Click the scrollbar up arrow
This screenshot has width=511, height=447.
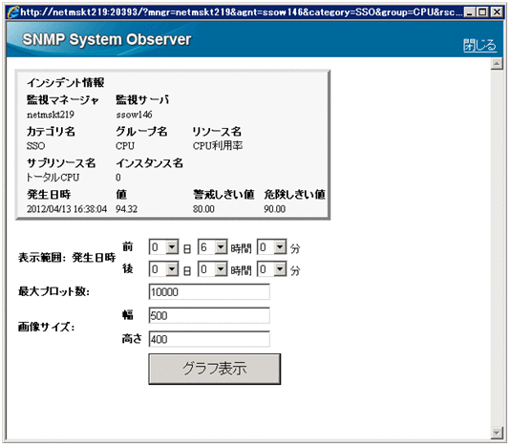[x=497, y=64]
